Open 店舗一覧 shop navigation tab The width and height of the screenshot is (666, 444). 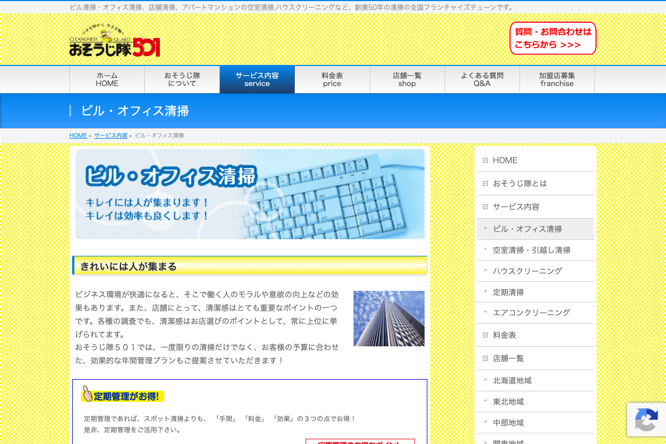[407, 79]
